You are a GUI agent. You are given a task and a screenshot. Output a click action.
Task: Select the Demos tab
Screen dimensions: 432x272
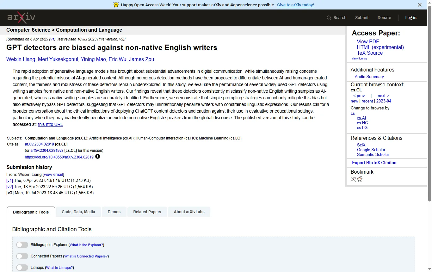[x=114, y=212]
